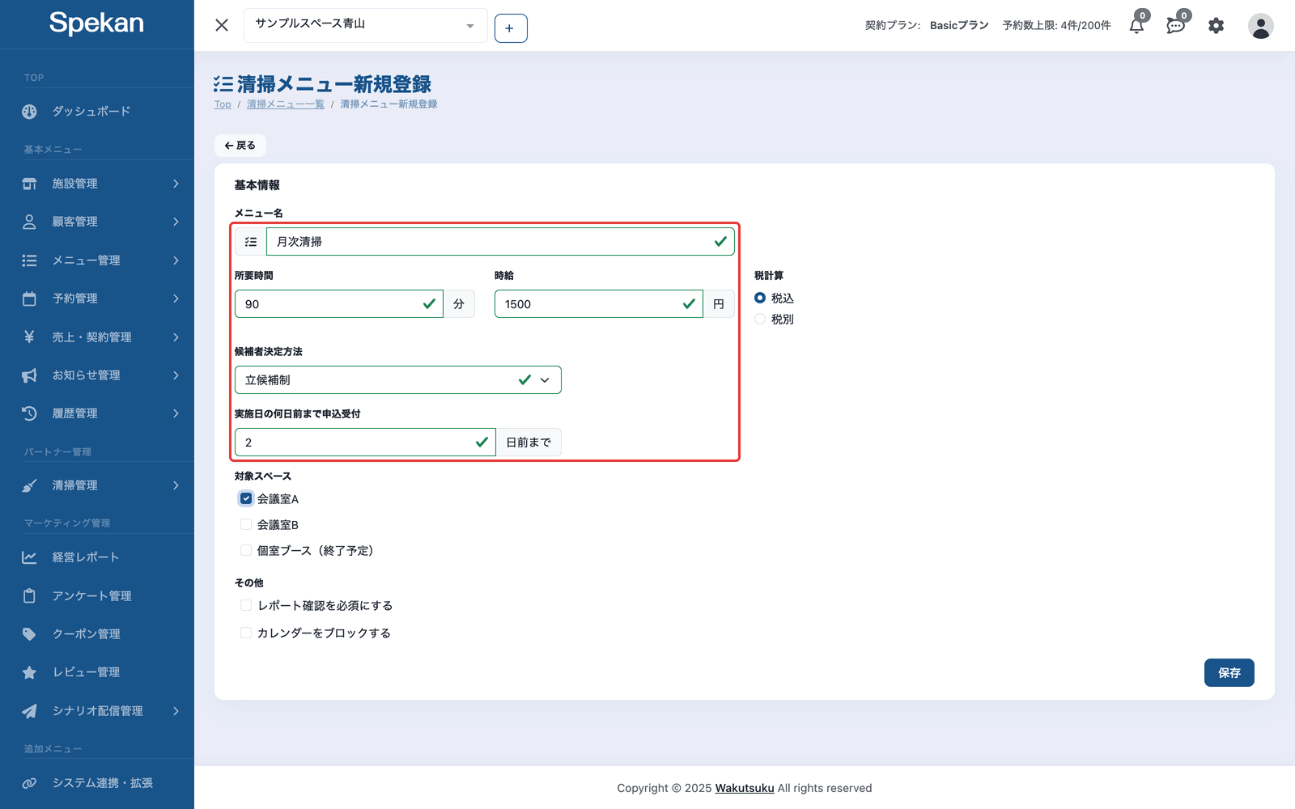Uncheck the 会議室A checkbox
Image resolution: width=1295 pixels, height=809 pixels.
click(246, 498)
